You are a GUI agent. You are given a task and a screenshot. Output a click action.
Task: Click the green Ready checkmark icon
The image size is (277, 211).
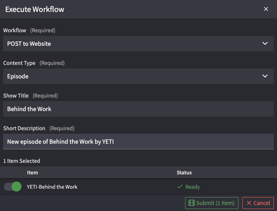click(x=180, y=187)
